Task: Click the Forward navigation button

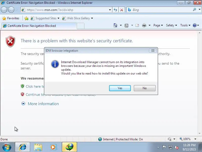Action: point(11,10)
